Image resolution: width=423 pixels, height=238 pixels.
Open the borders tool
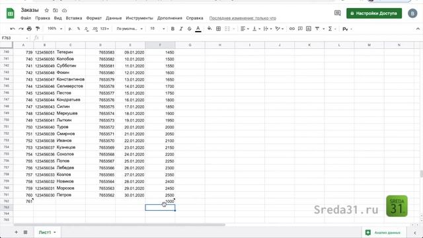coord(219,28)
